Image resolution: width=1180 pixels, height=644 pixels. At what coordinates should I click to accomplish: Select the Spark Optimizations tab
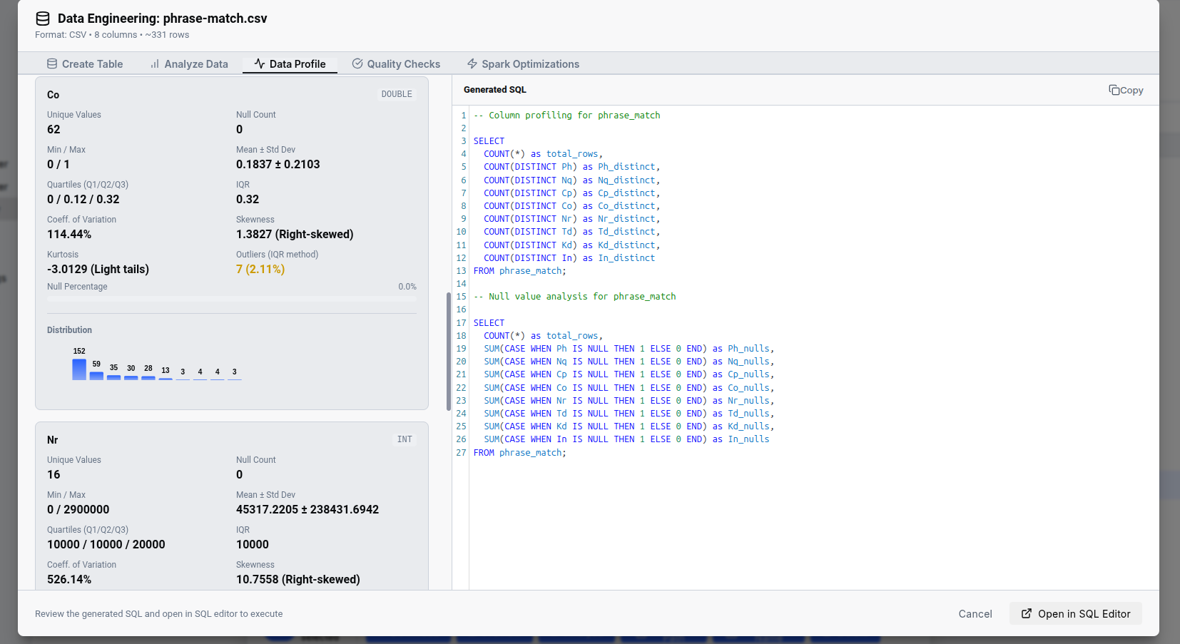[x=523, y=64]
